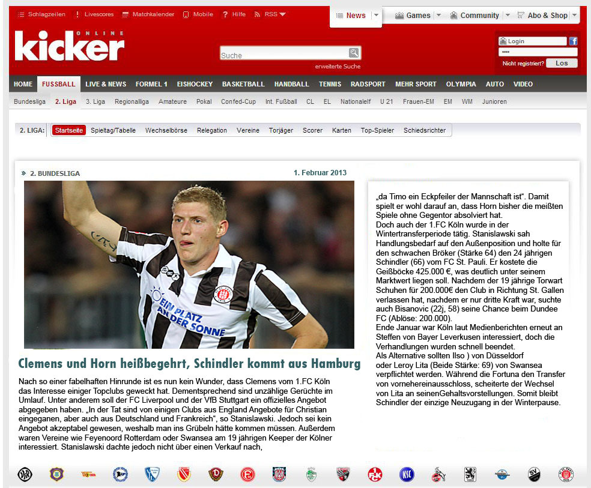The width and height of the screenshot is (591, 488).
Task: Open the Fortuna Düsseldorf club logo
Action: [x=247, y=474]
